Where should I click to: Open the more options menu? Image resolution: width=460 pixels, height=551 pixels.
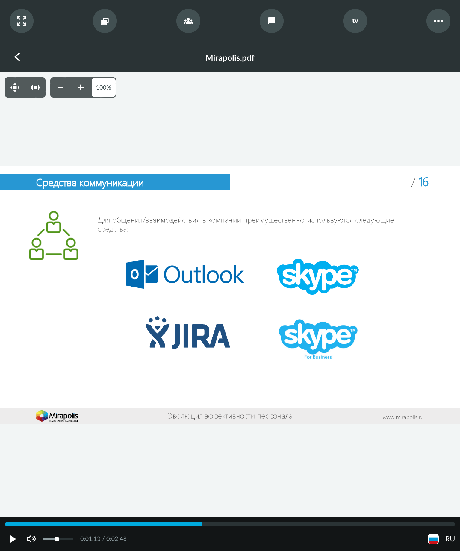tap(438, 21)
